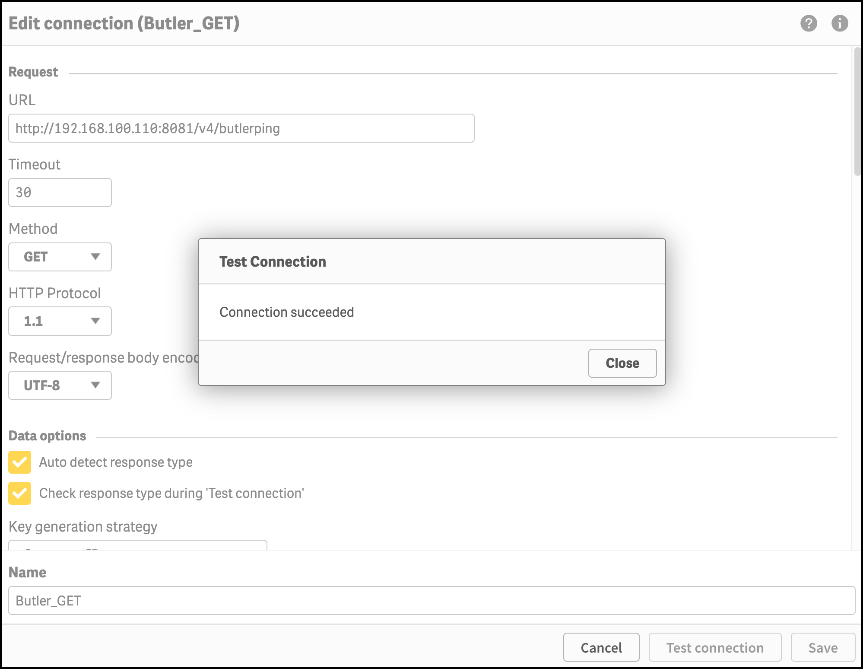Image resolution: width=863 pixels, height=669 pixels.
Task: Click the Connection succeeded message text
Action: coord(287,312)
